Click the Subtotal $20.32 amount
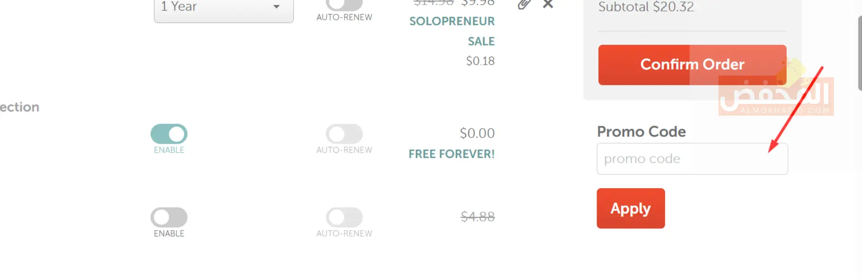Screen dimensions: 862x279 [646, 7]
